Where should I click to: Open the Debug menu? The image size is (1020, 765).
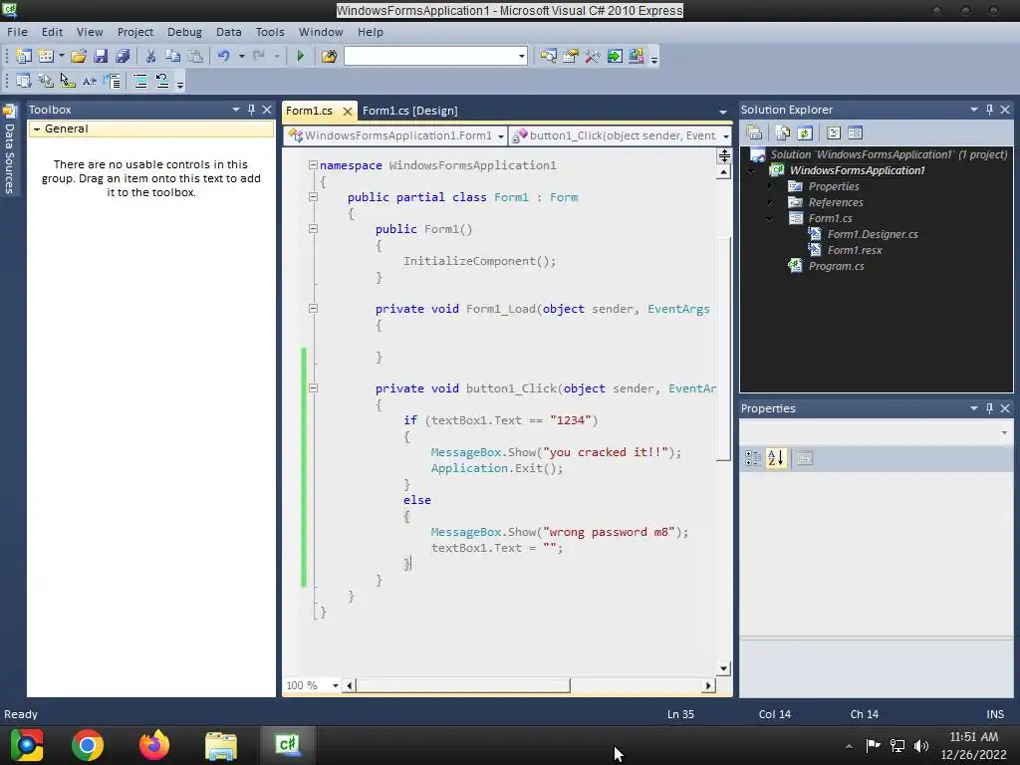coord(184,32)
